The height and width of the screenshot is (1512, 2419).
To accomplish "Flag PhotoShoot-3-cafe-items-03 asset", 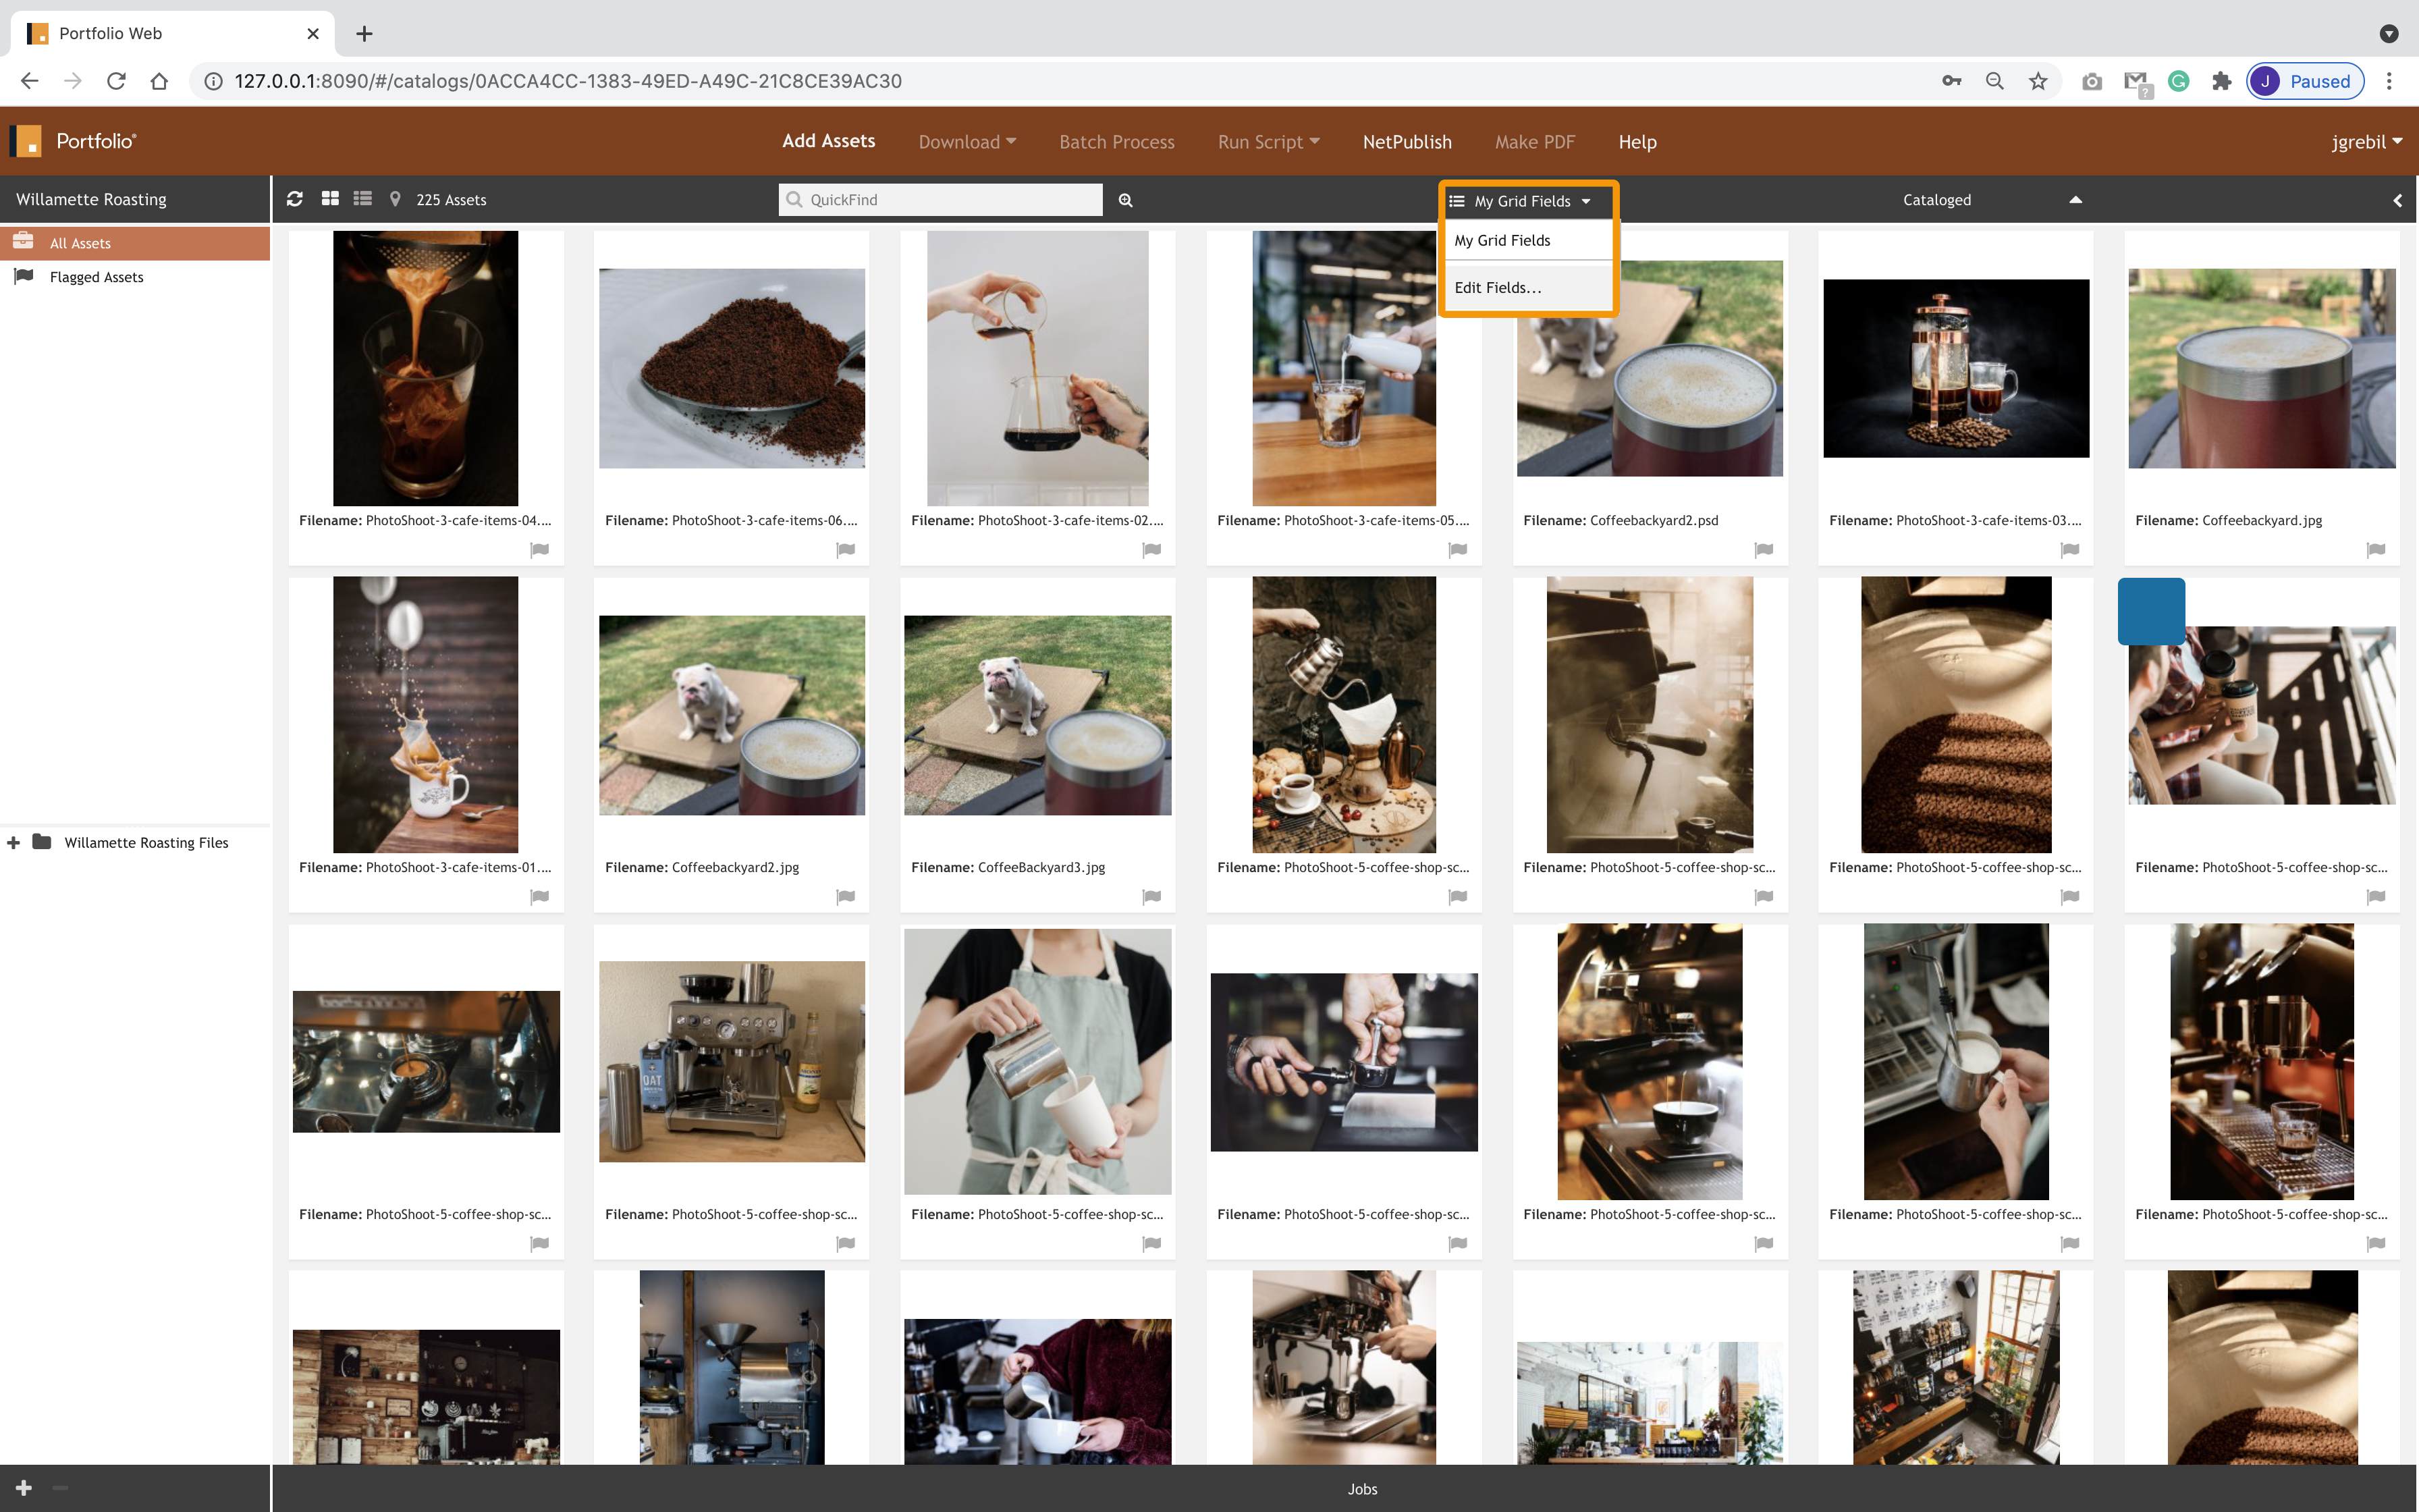I will 2070,549.
